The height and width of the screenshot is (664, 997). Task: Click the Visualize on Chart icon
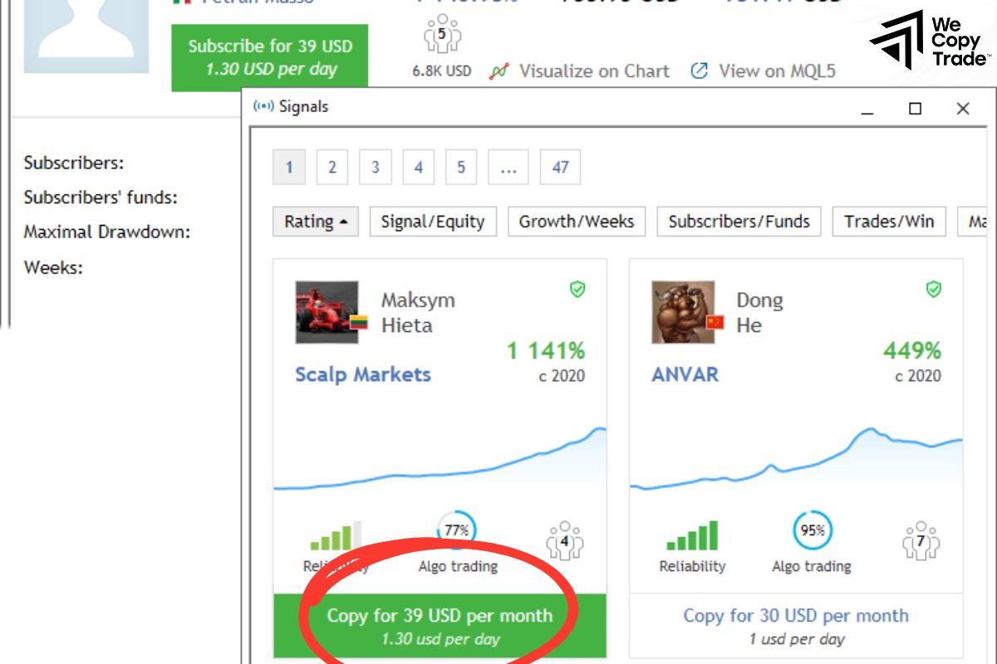coord(498,71)
